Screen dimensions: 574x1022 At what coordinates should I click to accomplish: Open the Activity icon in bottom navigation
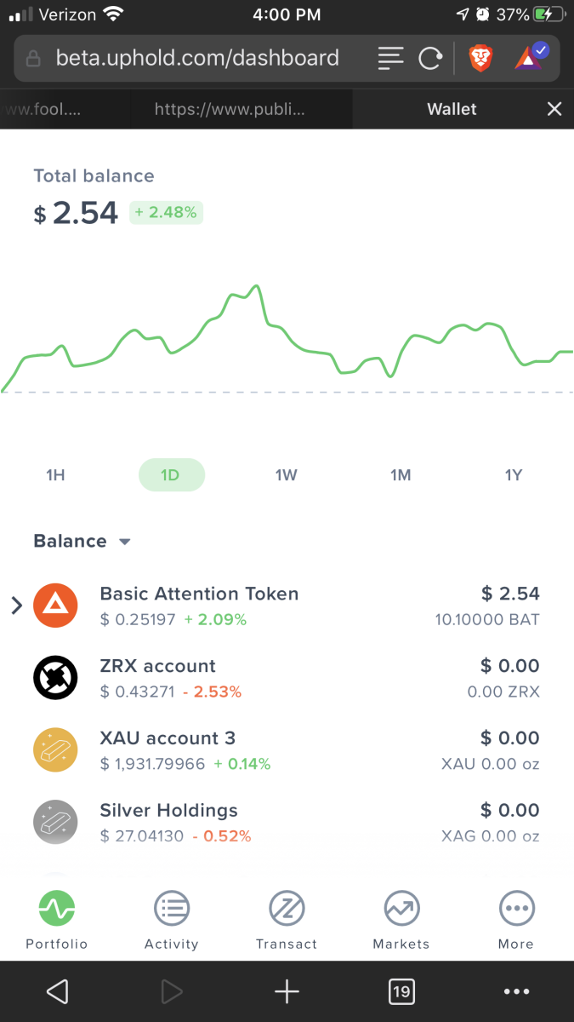(x=172, y=907)
